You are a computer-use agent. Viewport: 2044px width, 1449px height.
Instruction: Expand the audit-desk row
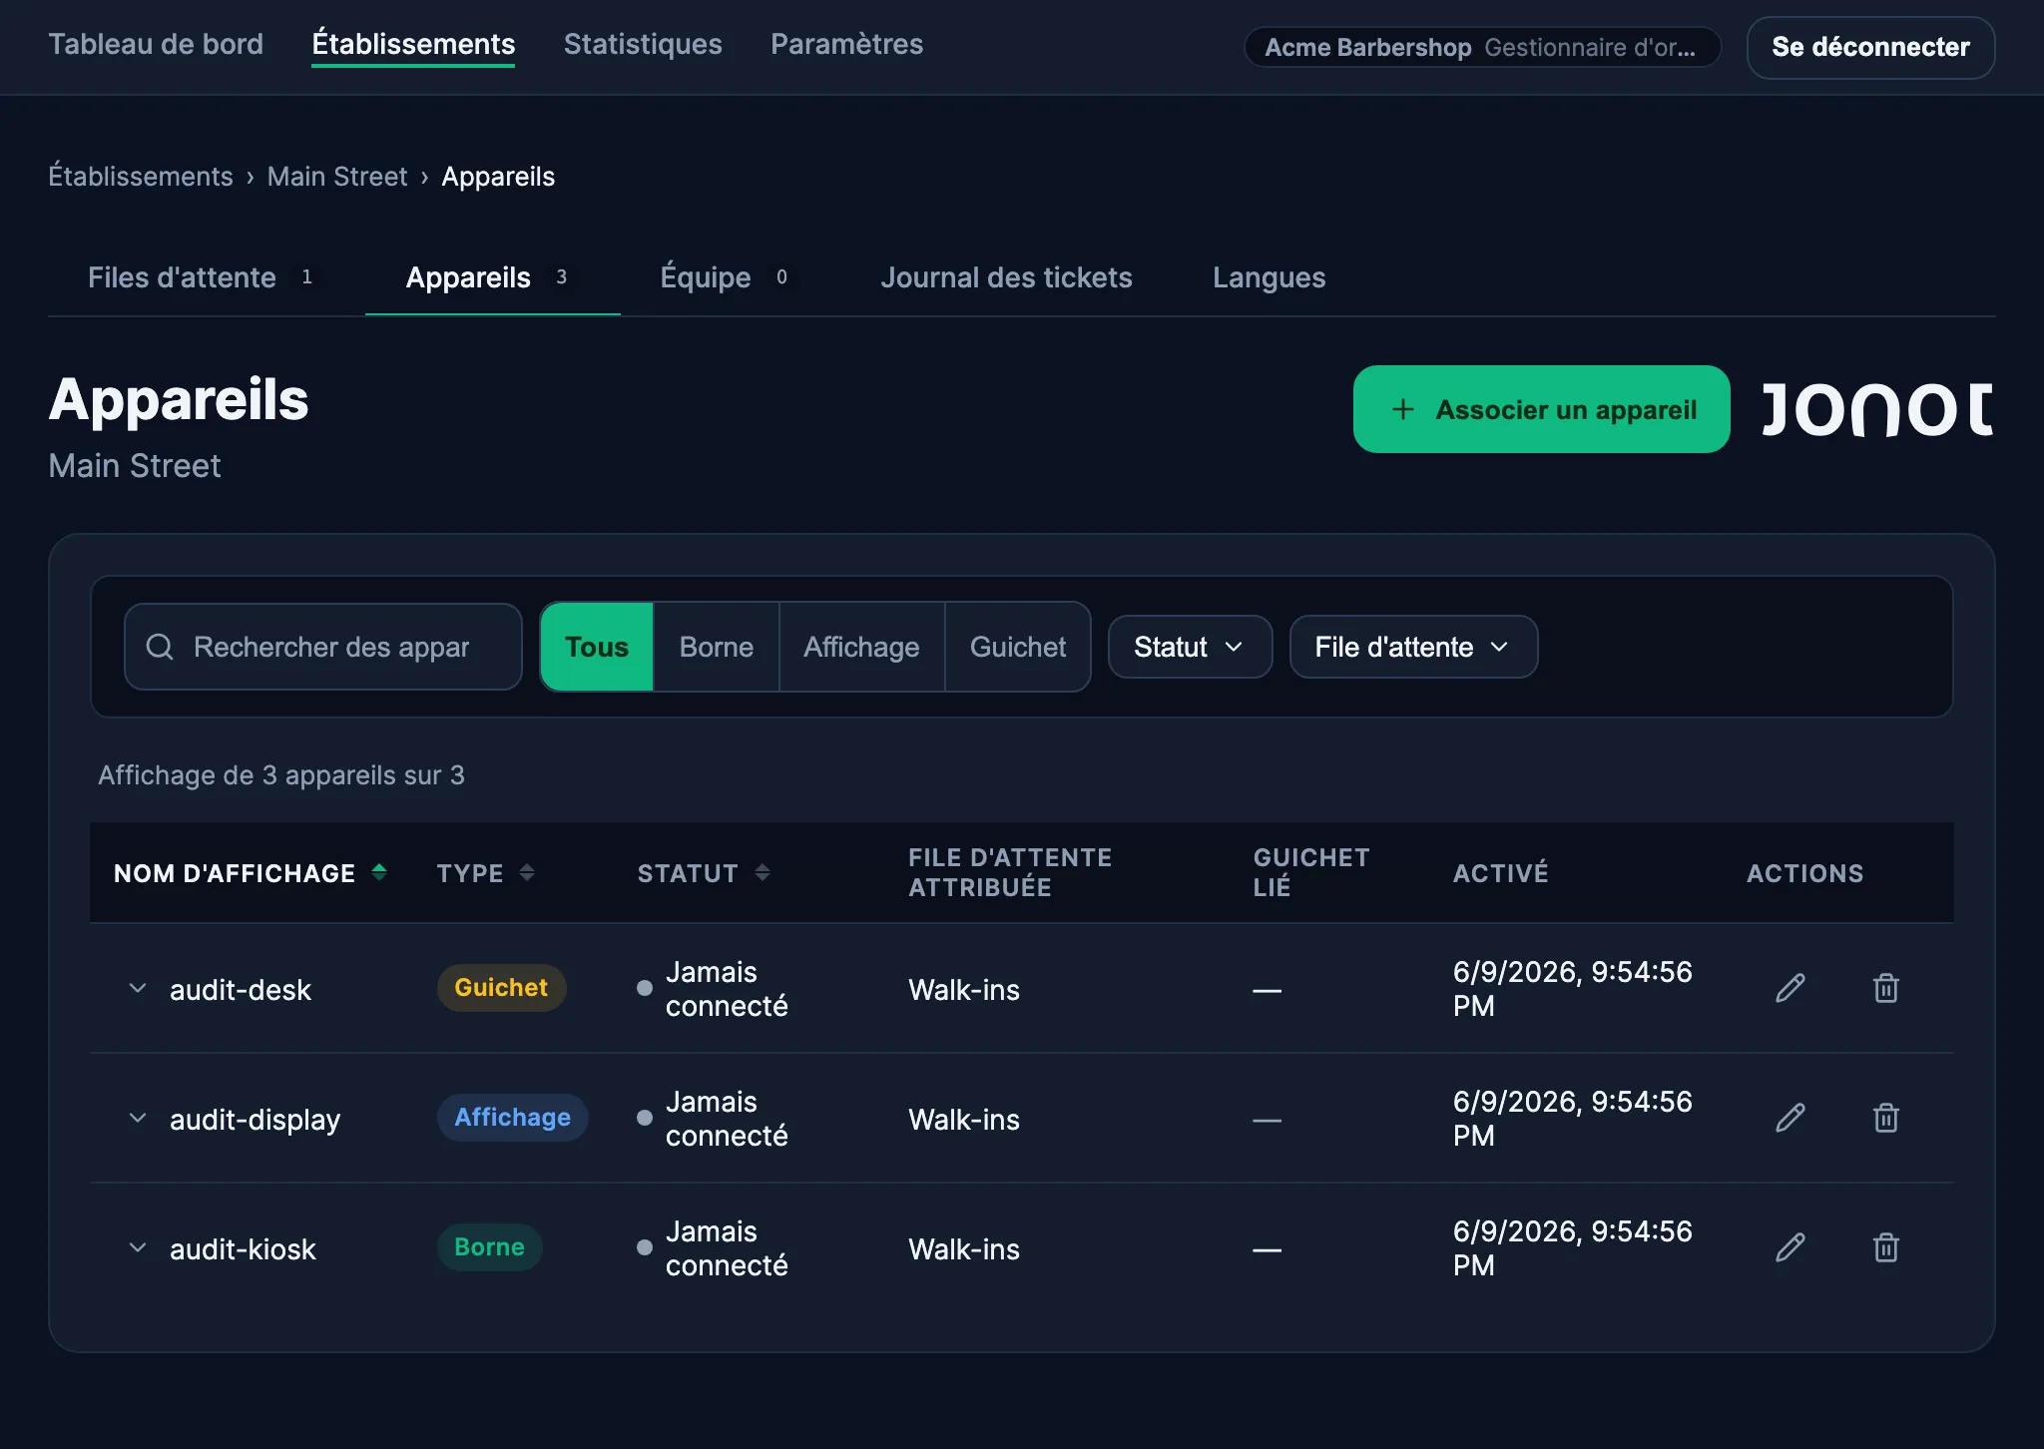[x=138, y=988]
